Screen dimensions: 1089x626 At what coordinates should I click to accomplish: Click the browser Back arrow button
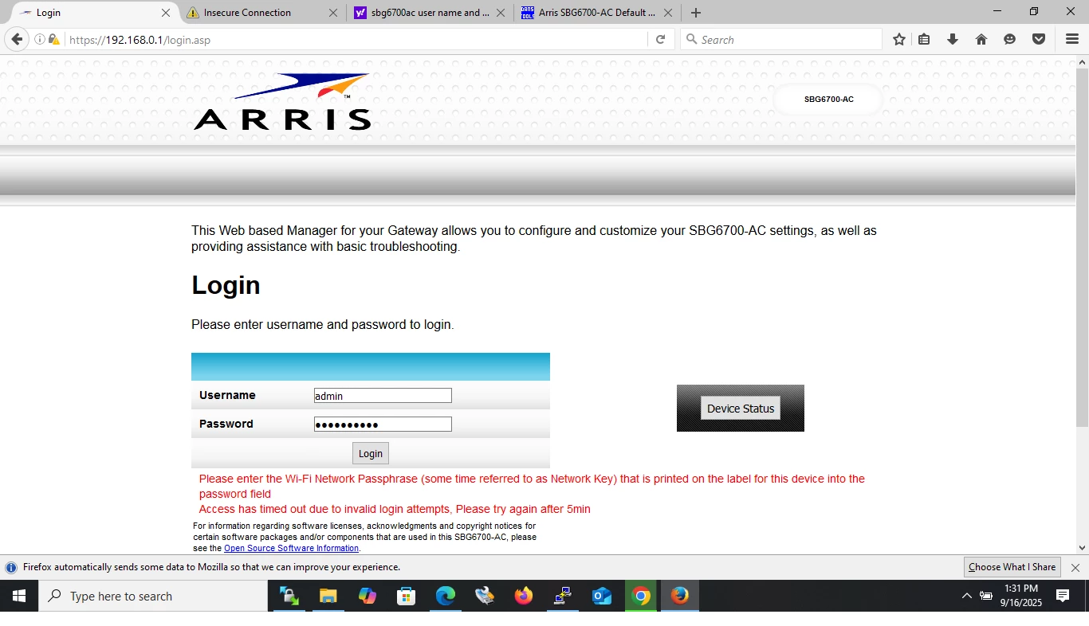tap(17, 39)
